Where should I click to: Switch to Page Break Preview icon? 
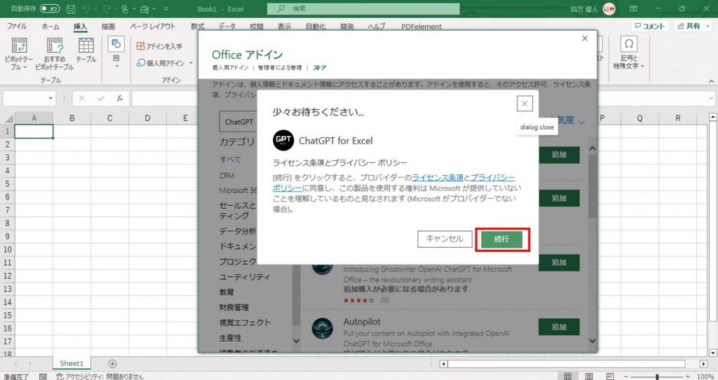point(610,377)
